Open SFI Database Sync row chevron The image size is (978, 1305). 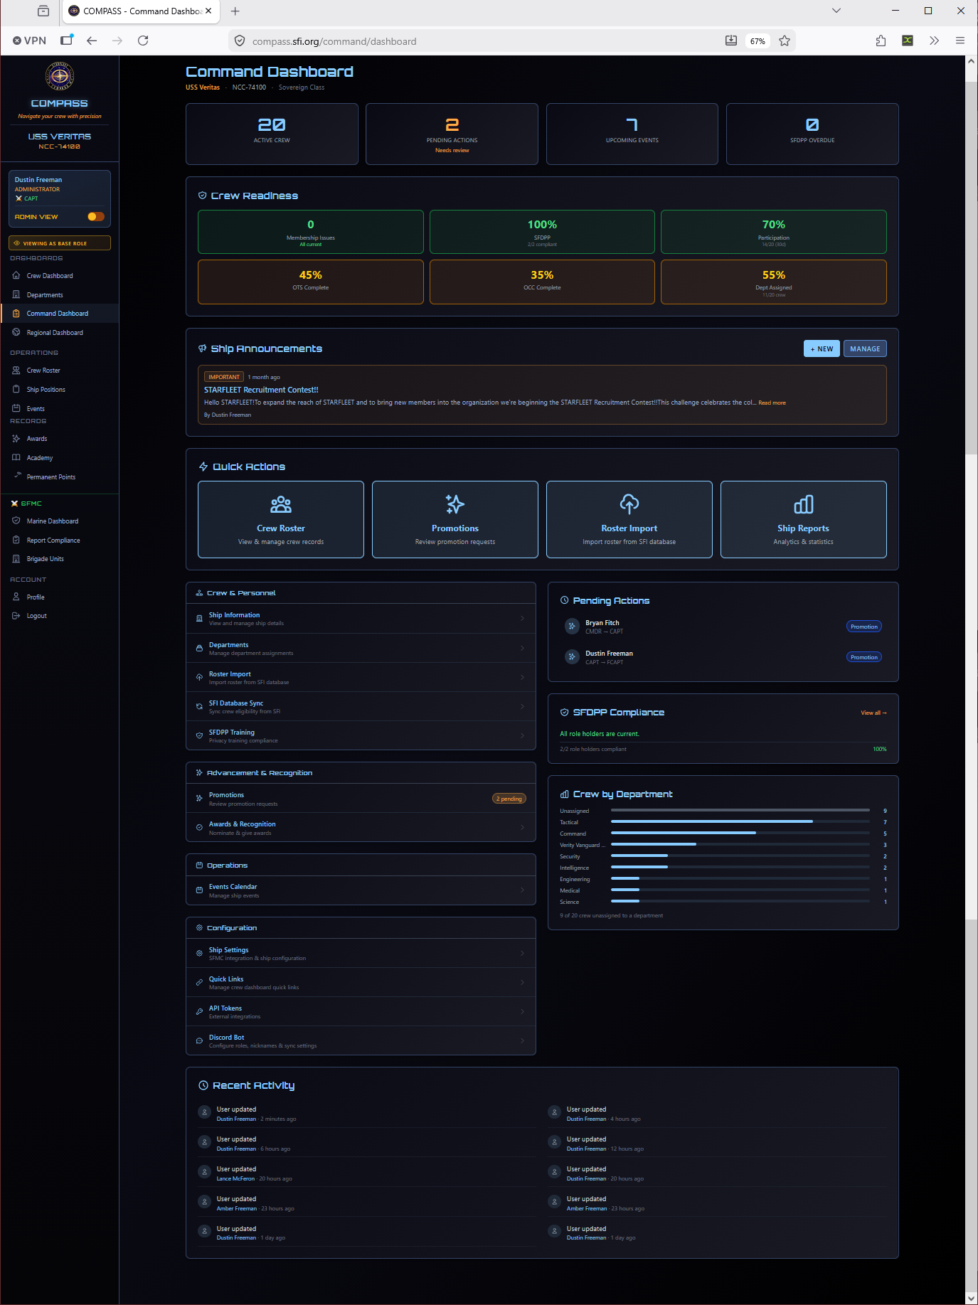point(523,706)
